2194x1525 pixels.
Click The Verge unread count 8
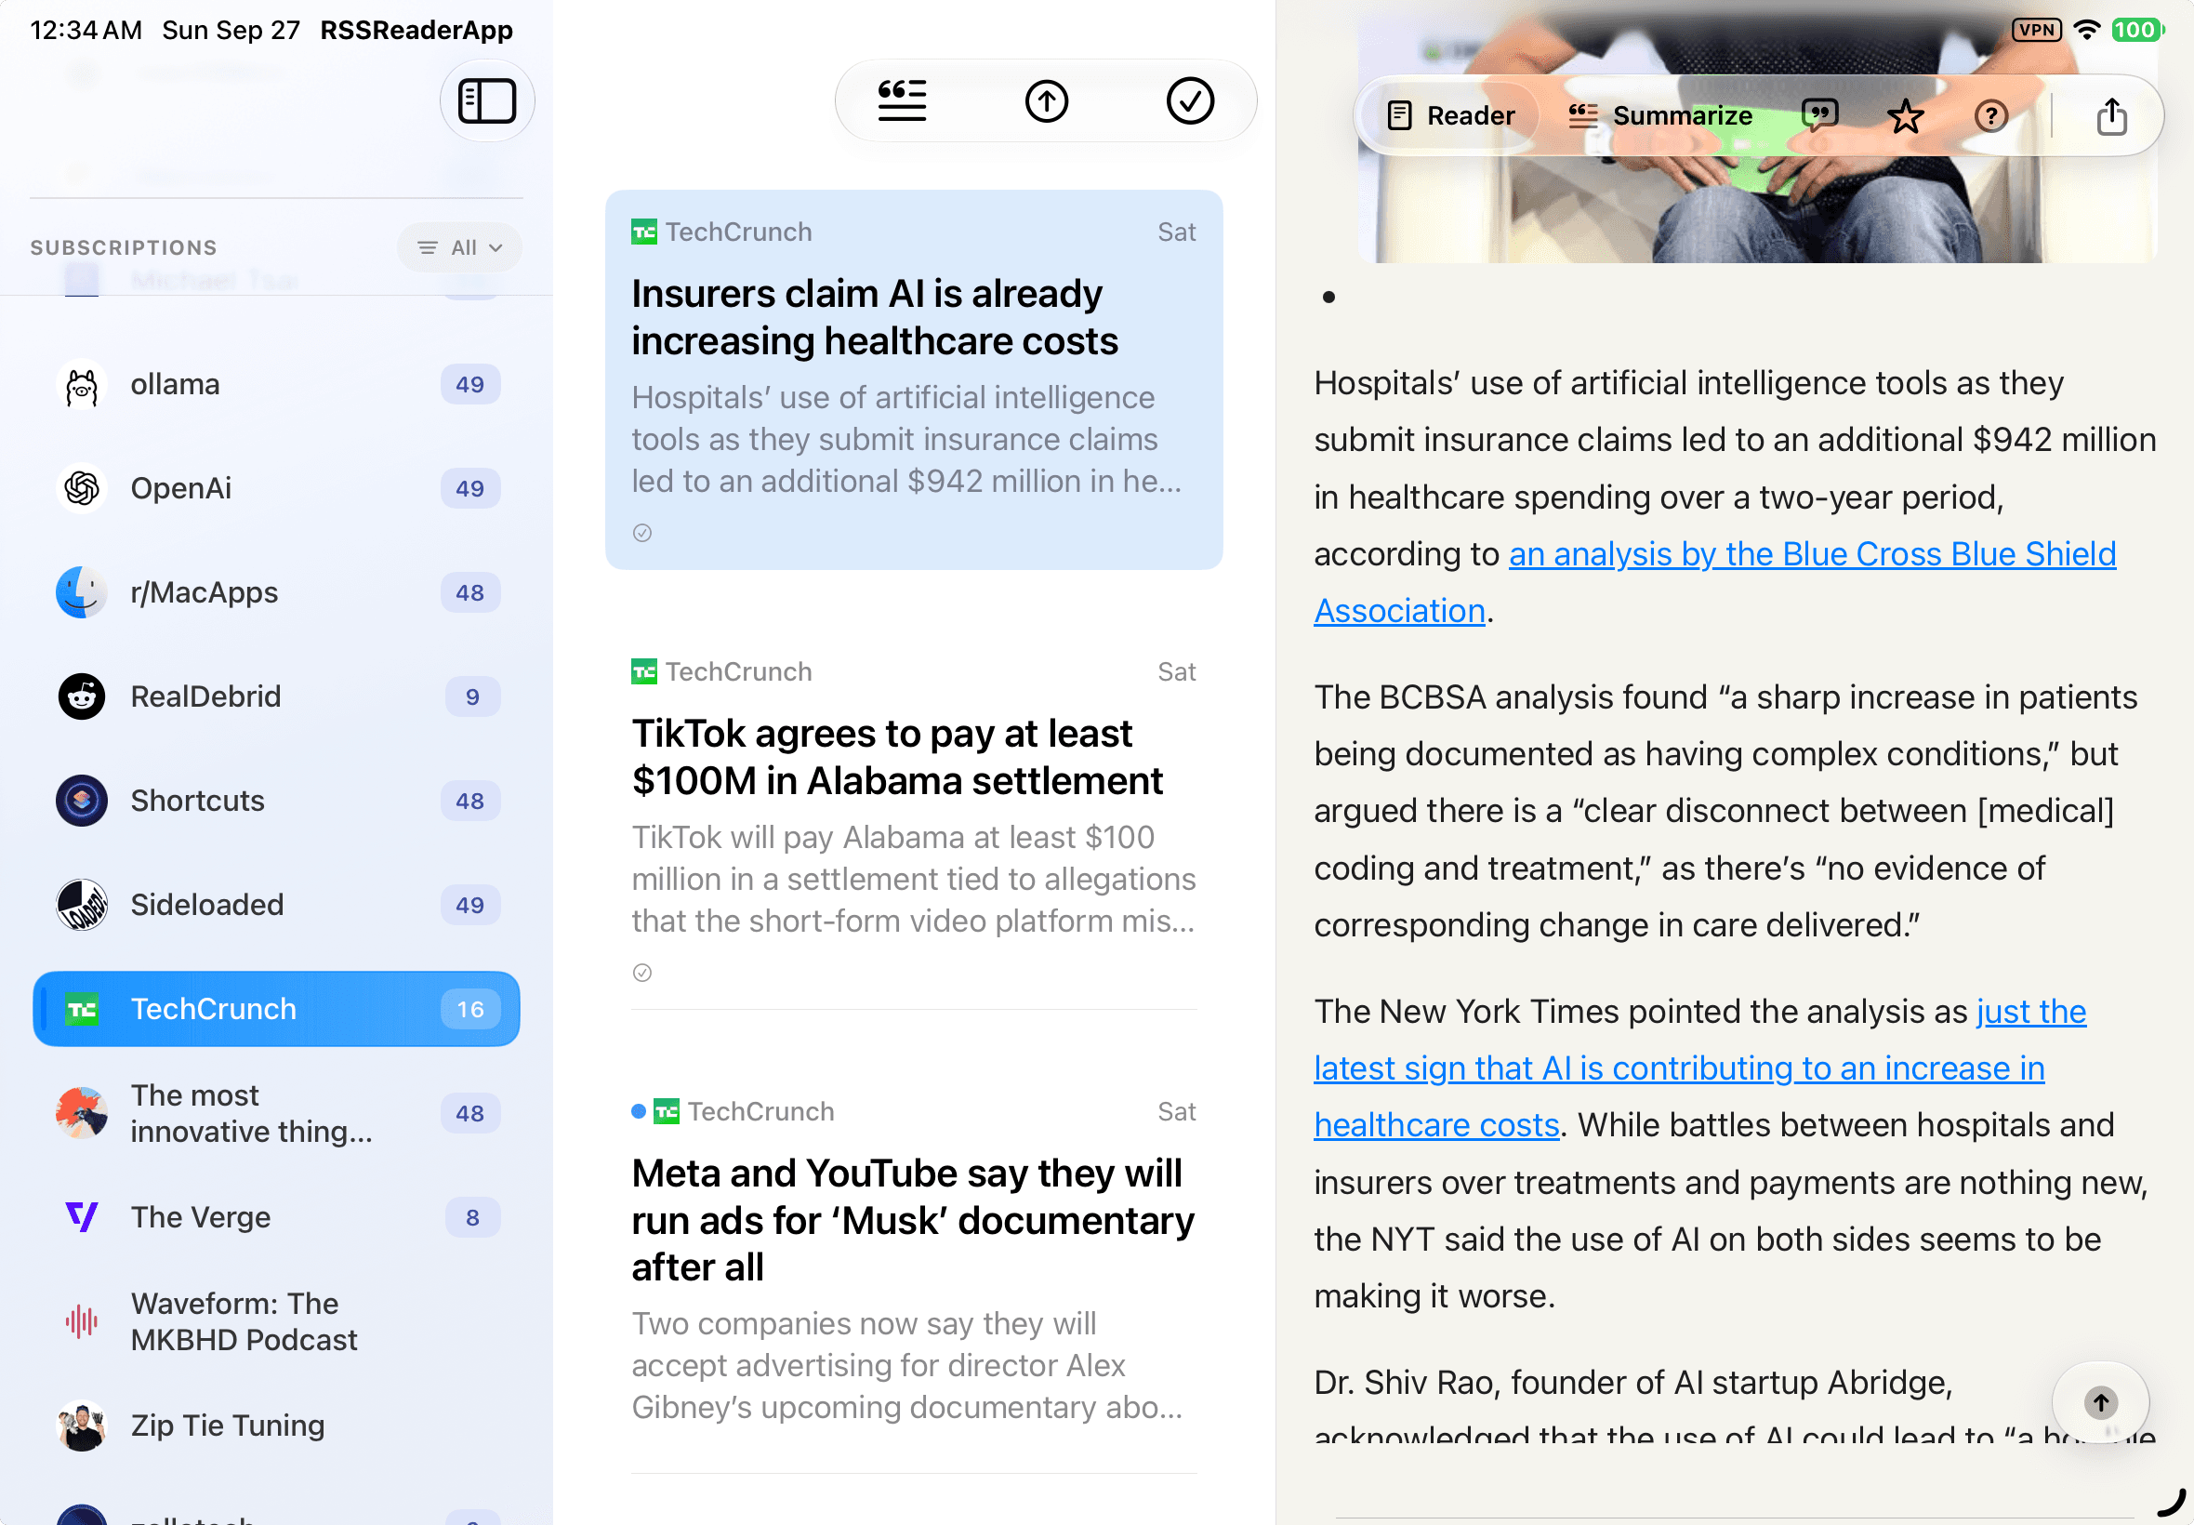(x=472, y=1217)
